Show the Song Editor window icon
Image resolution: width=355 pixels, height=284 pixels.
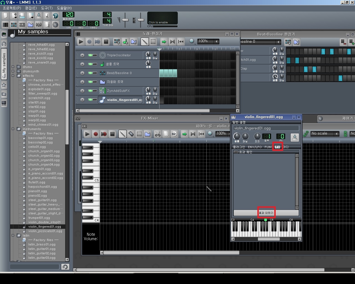(5, 25)
